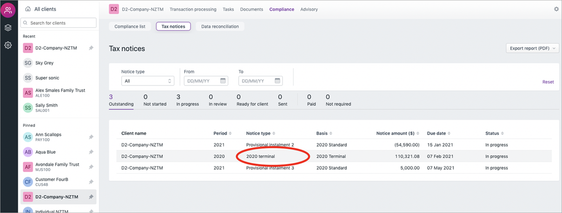Filter by In progress status count
The width and height of the screenshot is (562, 213).
[187, 100]
